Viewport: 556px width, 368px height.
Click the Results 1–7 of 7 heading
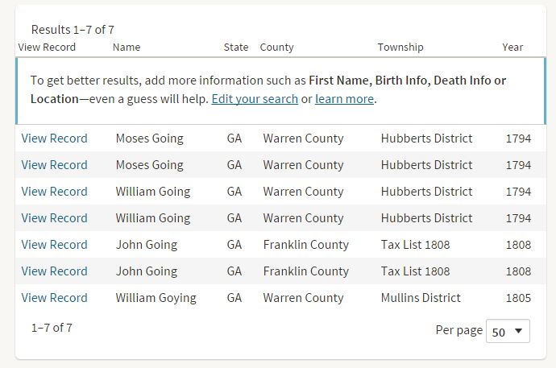tap(73, 30)
